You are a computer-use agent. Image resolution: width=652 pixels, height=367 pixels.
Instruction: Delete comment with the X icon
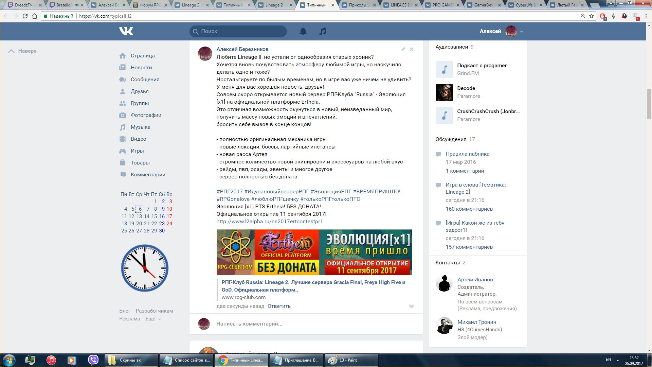tap(411, 49)
